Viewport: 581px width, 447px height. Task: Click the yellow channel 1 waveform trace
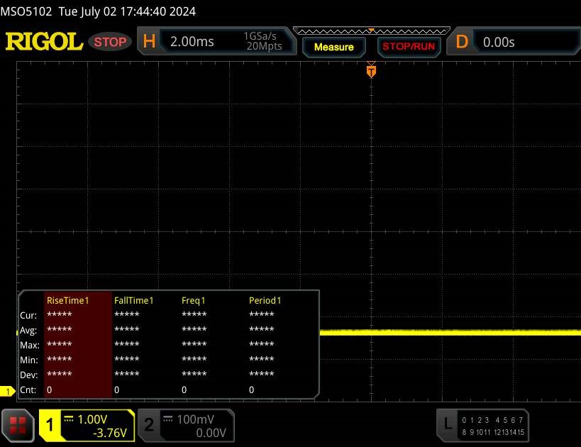[x=450, y=333]
